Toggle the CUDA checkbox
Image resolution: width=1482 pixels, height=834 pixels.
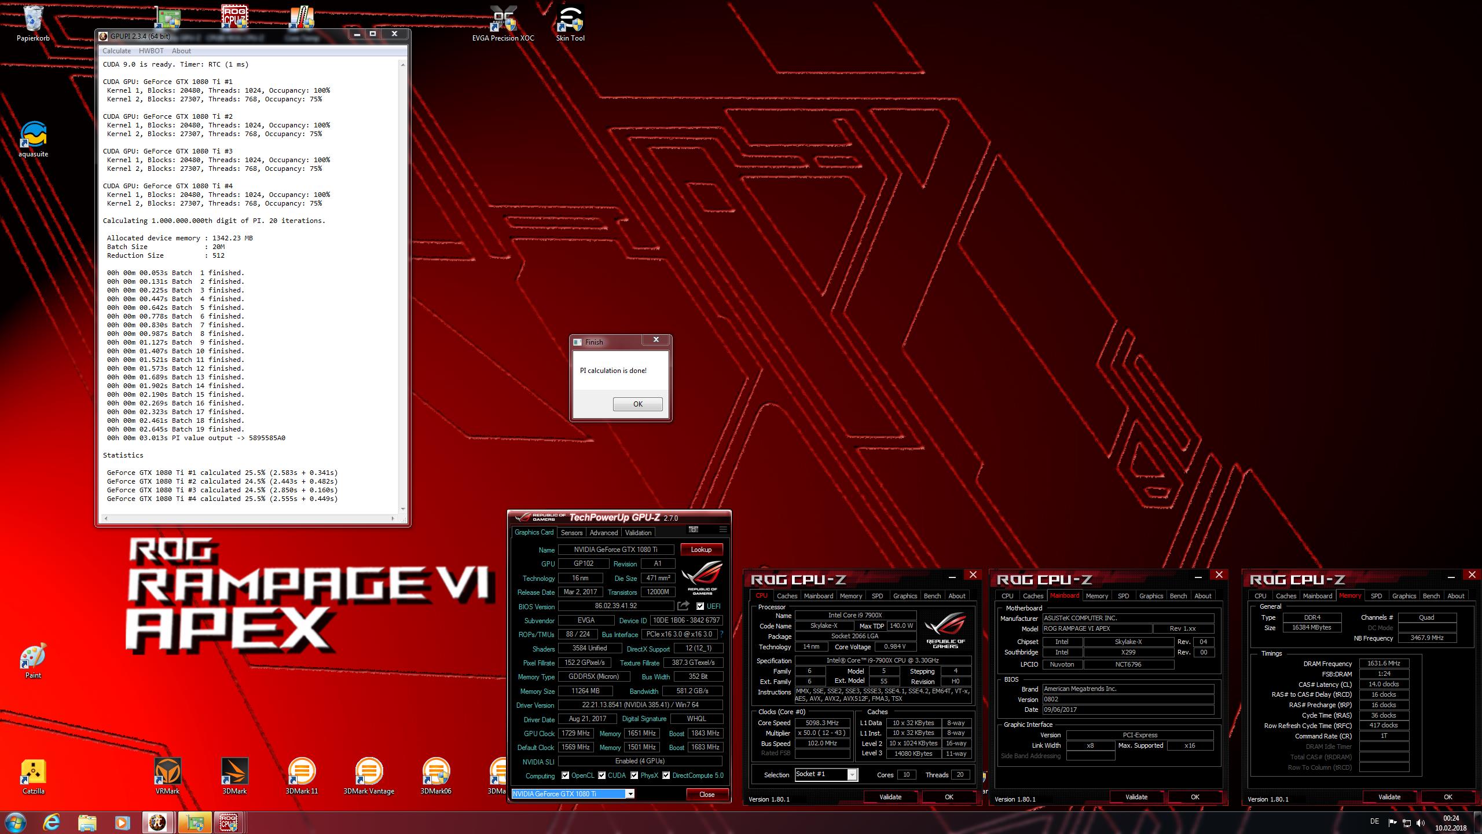click(602, 776)
